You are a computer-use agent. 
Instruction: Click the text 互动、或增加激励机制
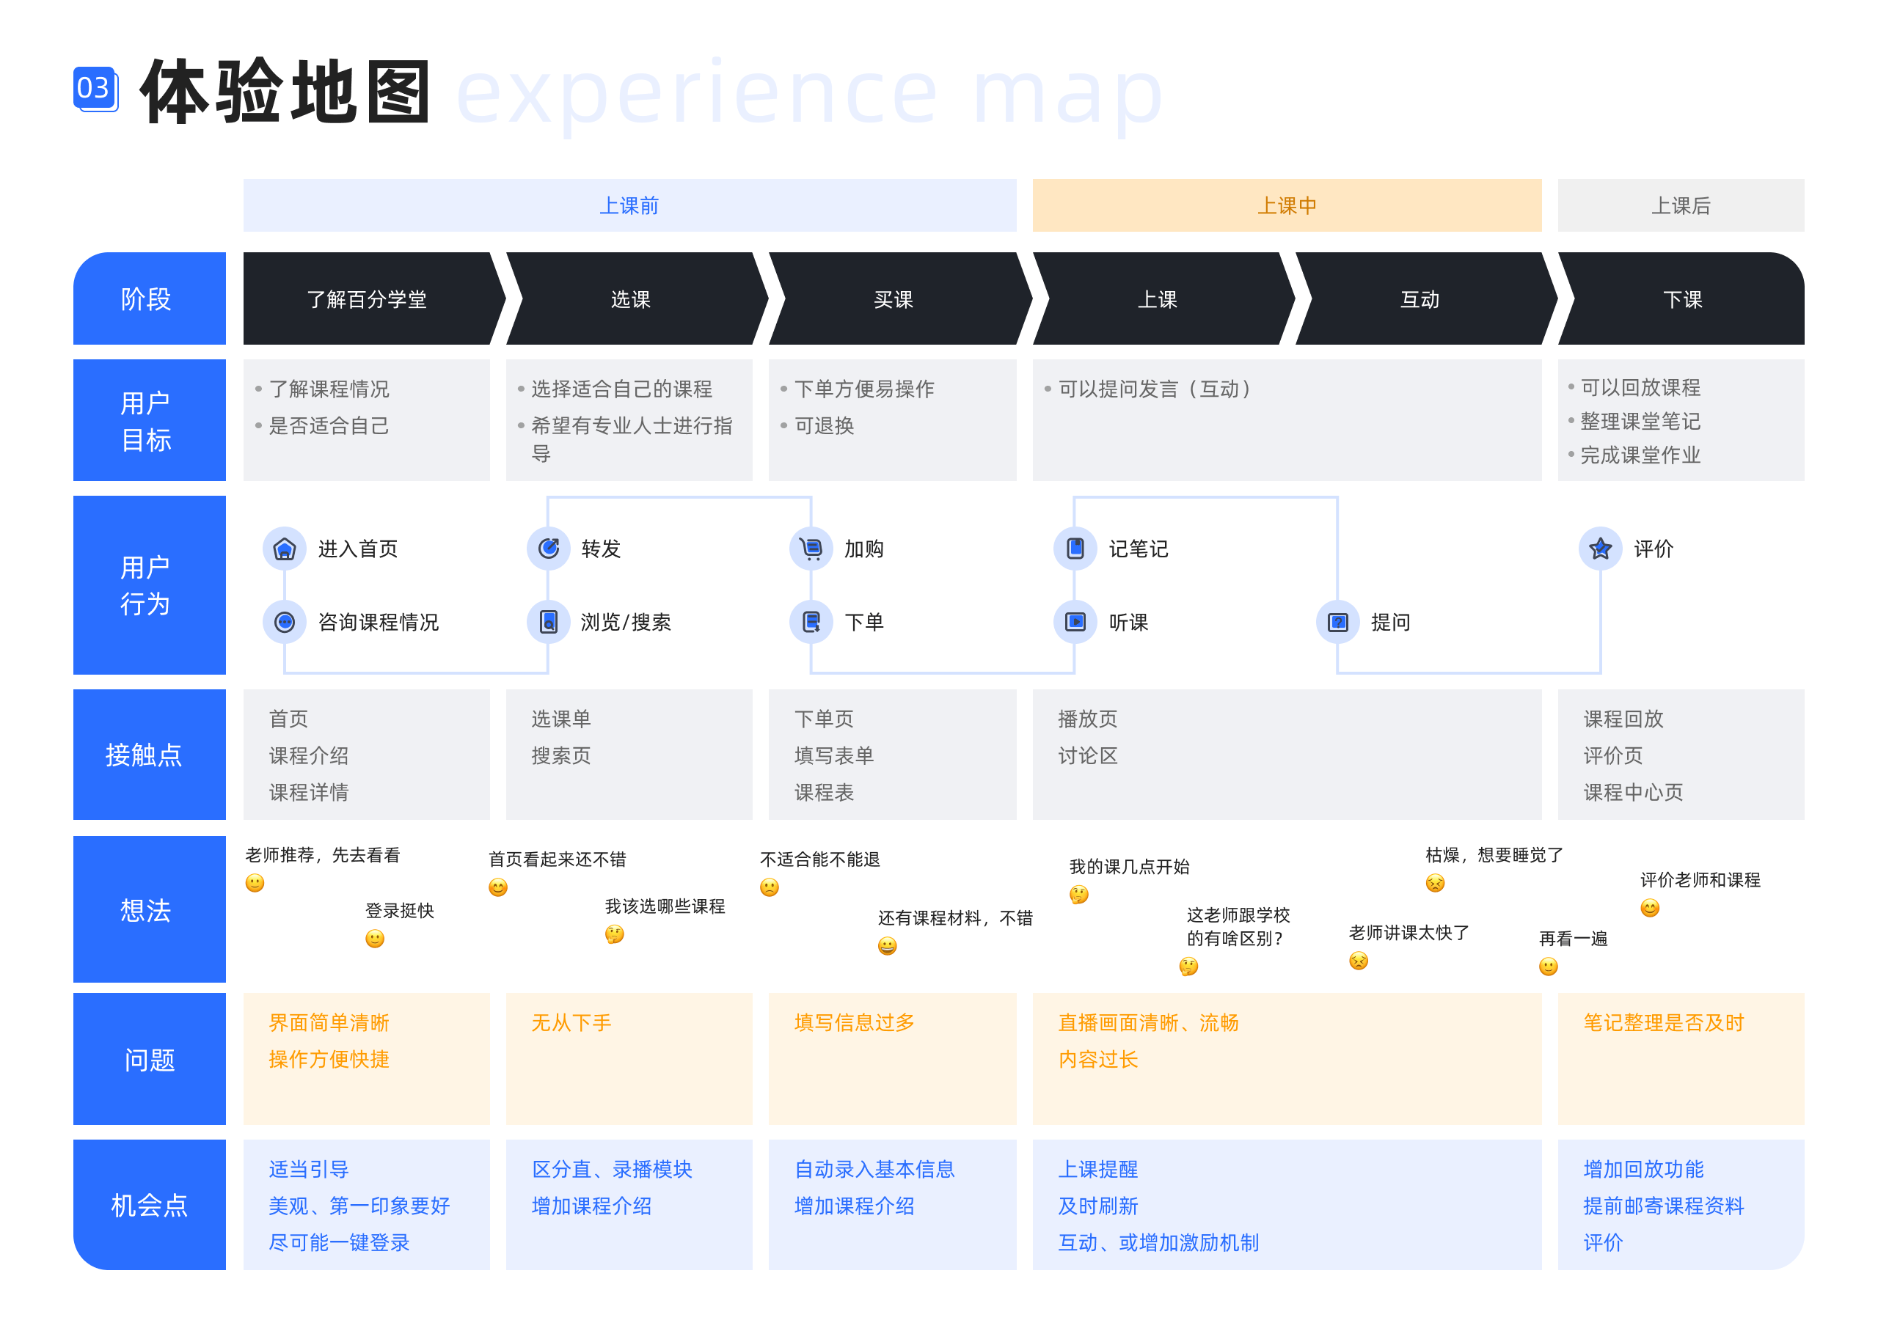[1158, 1243]
